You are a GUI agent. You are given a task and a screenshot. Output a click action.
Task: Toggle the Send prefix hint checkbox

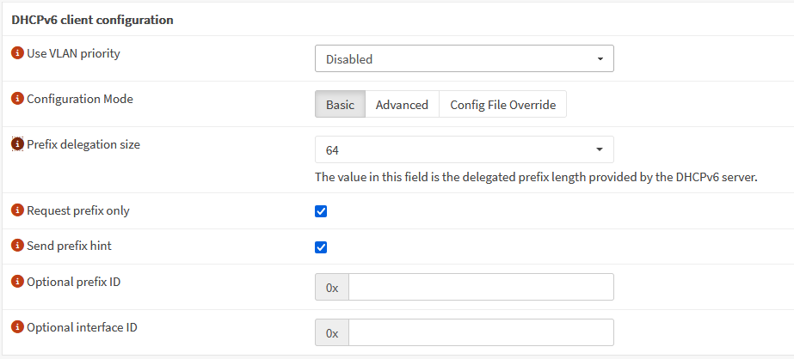tap(321, 247)
